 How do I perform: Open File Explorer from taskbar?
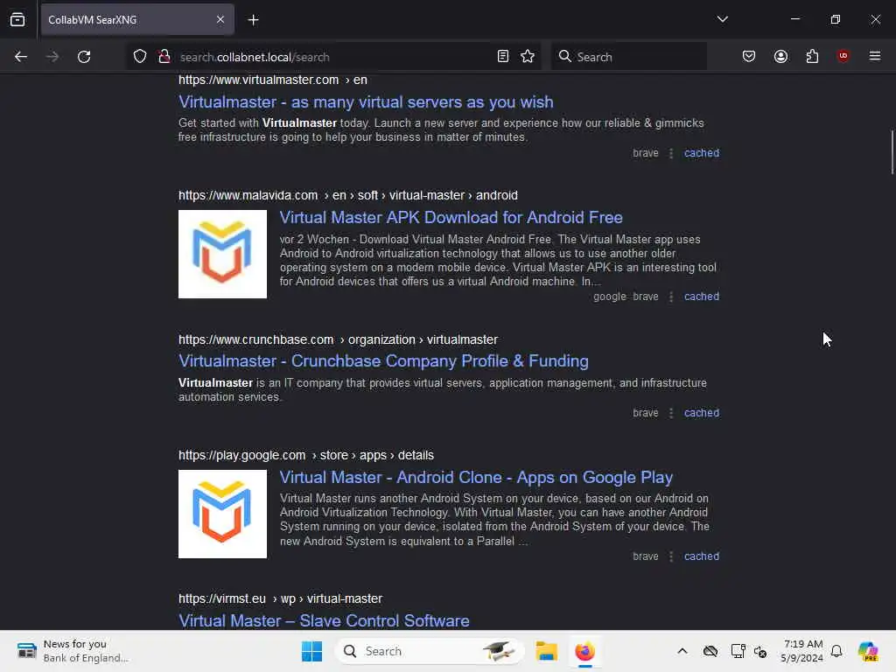click(546, 651)
